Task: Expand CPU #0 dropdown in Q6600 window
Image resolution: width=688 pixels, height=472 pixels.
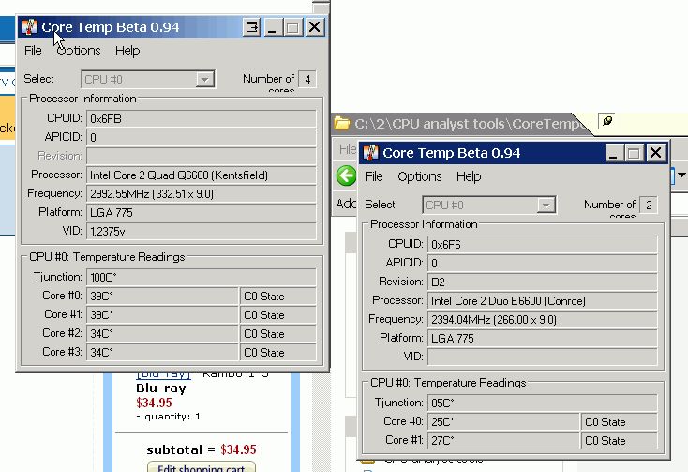Action: tap(204, 80)
